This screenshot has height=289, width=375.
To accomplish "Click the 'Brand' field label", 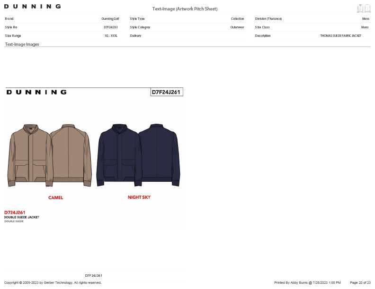I will [9, 18].
